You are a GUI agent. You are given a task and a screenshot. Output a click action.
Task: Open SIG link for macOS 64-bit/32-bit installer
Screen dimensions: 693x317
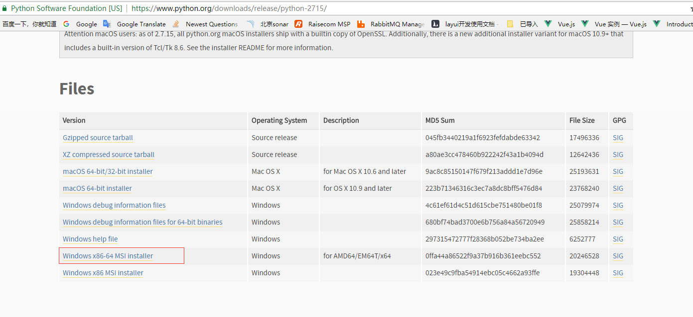618,171
